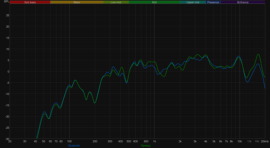Select the Mid frequency band header
Screen dimensions: 270x148
pyautogui.click(x=154, y=2)
